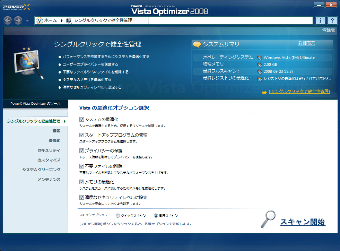Click icon next to 2008-09-23 15:27
Screen dimensions: 340x251
pyautogui.click(x=260, y=71)
